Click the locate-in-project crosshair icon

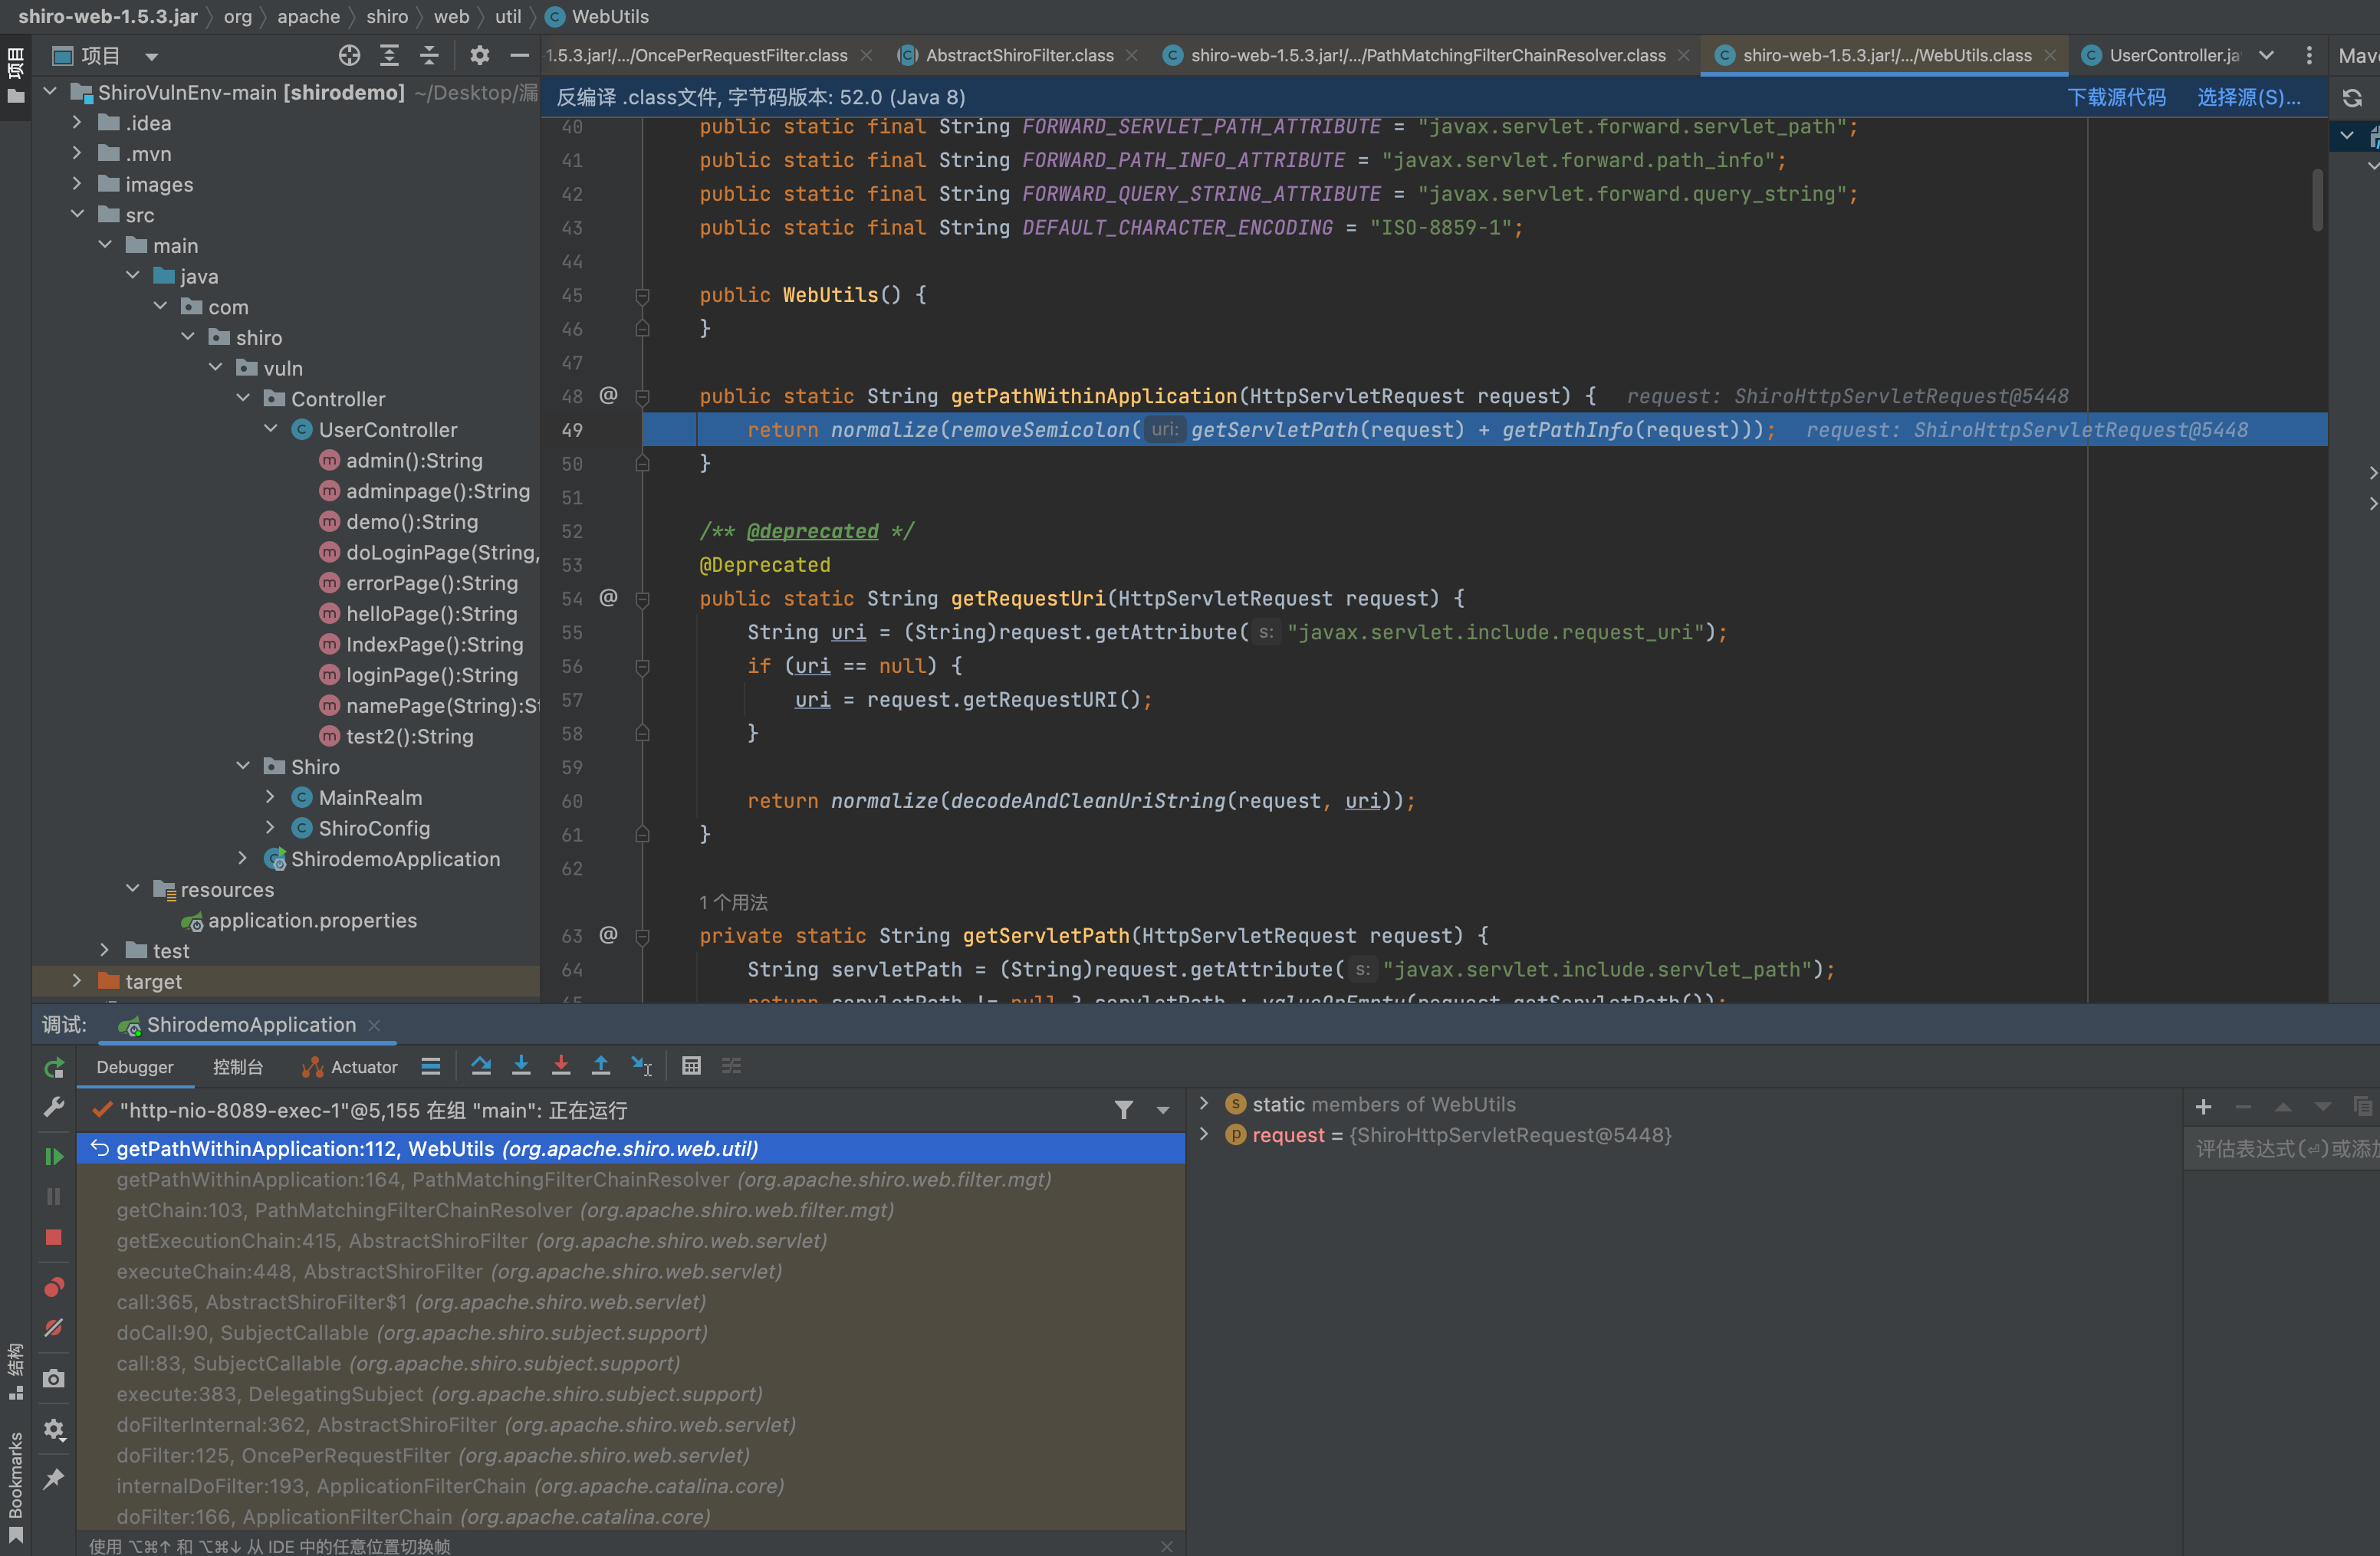click(349, 56)
